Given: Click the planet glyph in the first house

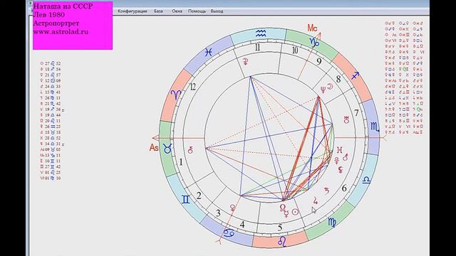Looking at the screenshot, I should click(x=191, y=150).
